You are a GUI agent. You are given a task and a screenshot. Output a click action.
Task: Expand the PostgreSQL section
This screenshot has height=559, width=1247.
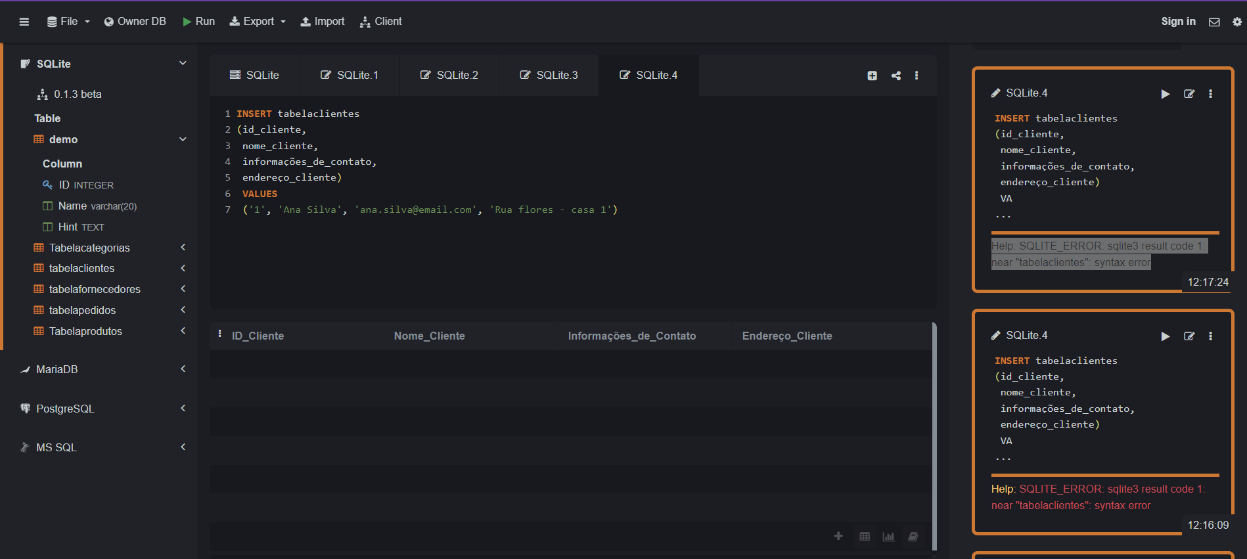point(183,409)
